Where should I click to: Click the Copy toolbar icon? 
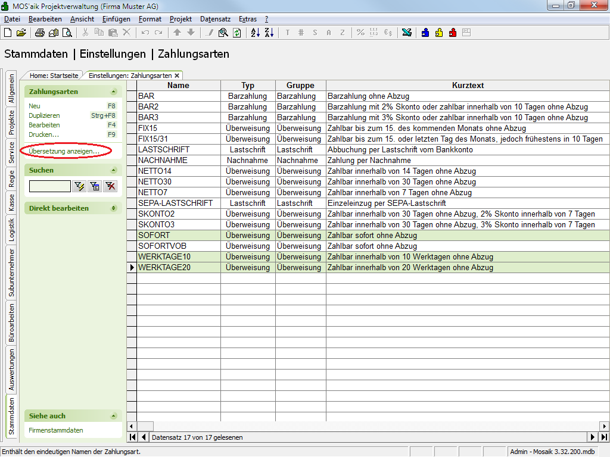coord(99,33)
